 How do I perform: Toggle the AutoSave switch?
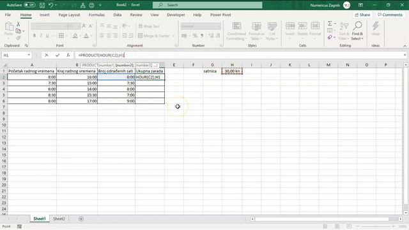click(x=29, y=5)
